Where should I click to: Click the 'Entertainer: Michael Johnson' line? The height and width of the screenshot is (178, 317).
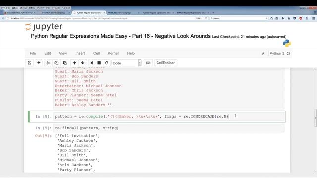[x=88, y=86]
